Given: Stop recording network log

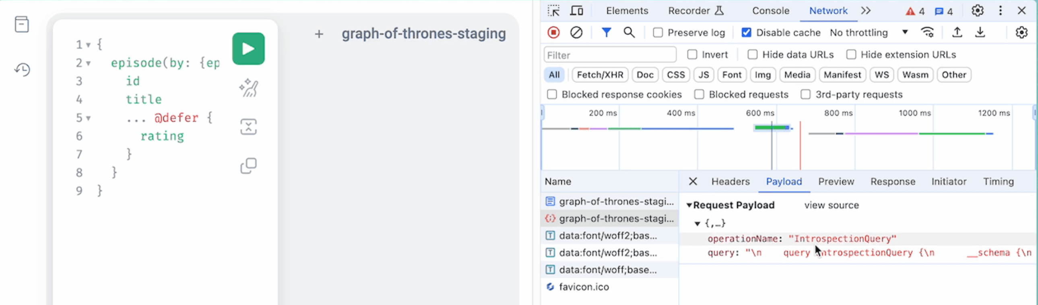Looking at the screenshot, I should (554, 33).
